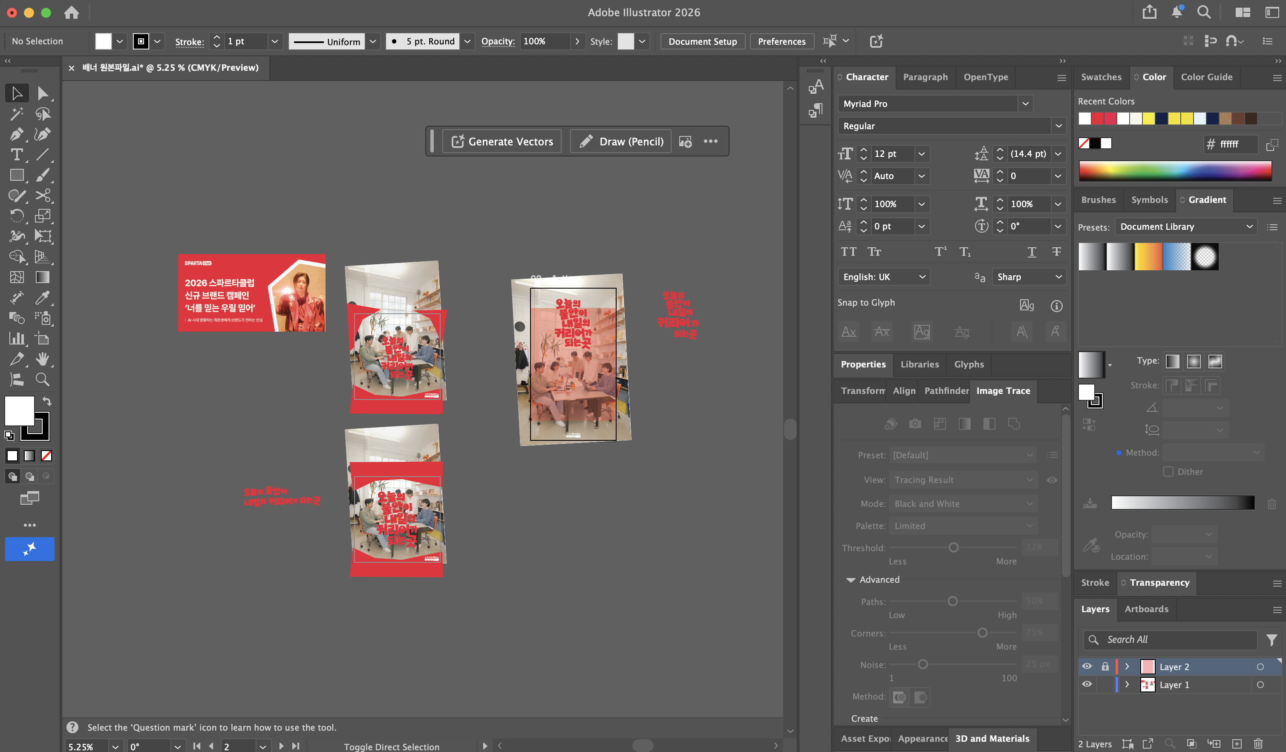
Task: Switch to the Swatches tab
Action: pyautogui.click(x=1101, y=77)
